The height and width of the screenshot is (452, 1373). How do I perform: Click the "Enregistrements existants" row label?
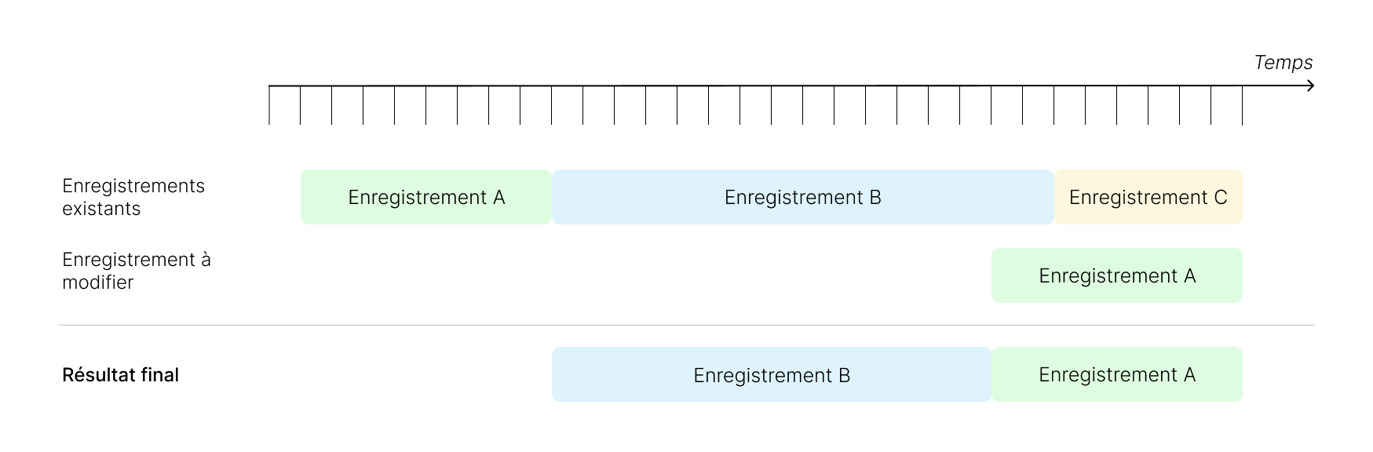coord(133,197)
